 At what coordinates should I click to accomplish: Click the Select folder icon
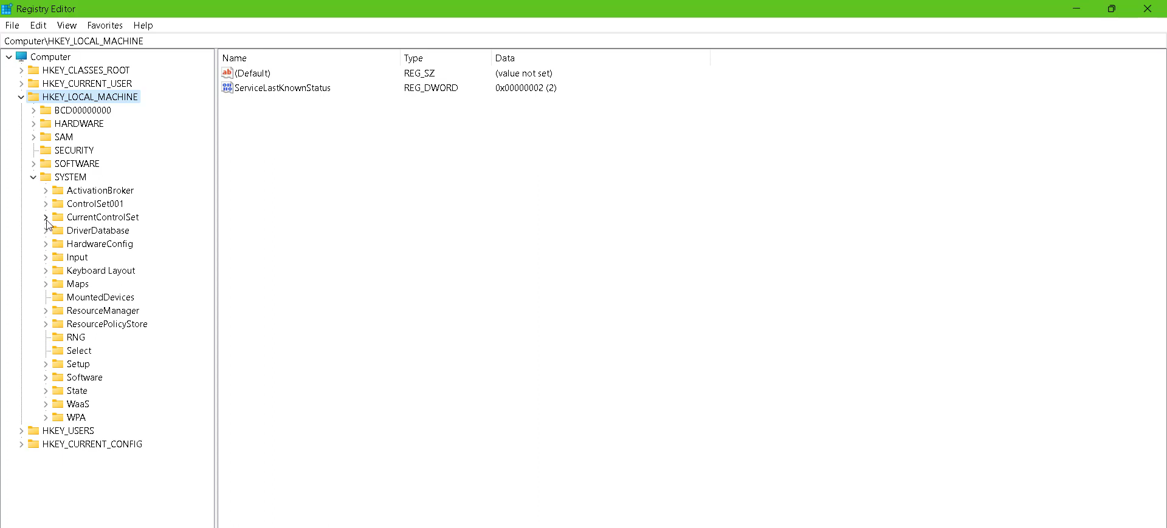point(58,350)
